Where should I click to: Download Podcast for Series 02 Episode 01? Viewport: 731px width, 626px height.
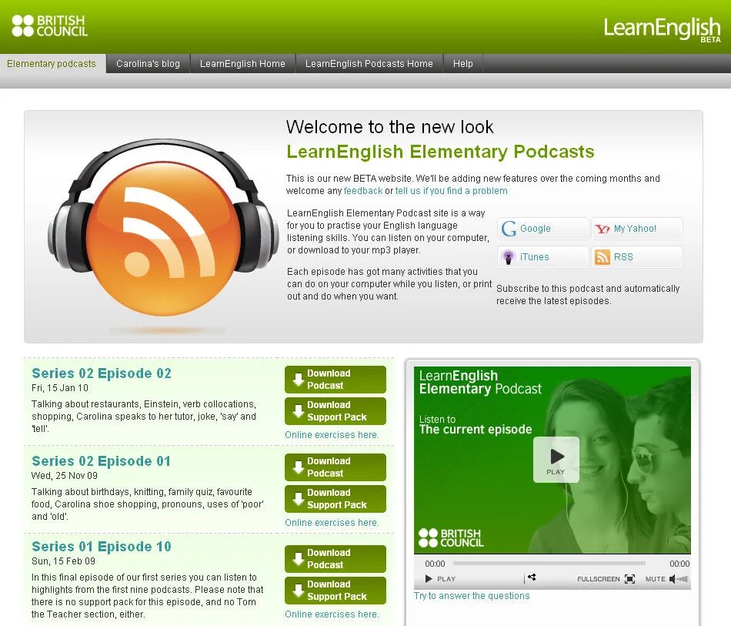coord(335,467)
